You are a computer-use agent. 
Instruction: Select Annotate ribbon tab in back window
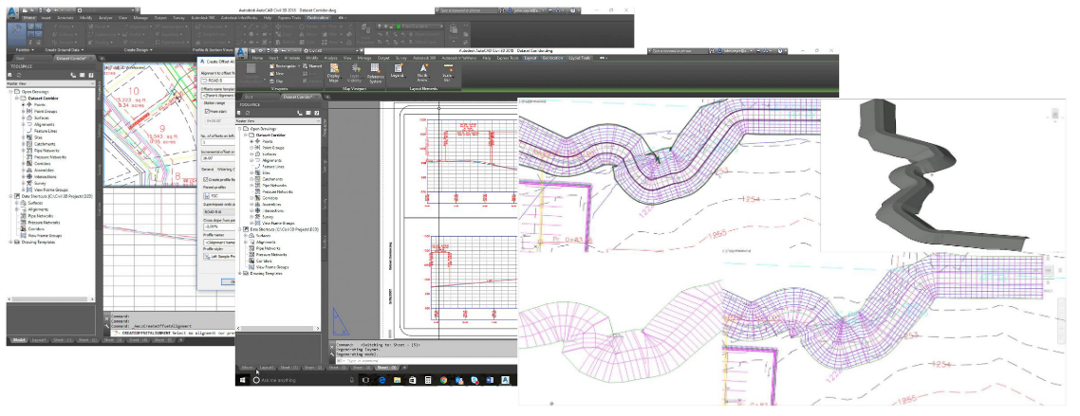click(x=65, y=18)
